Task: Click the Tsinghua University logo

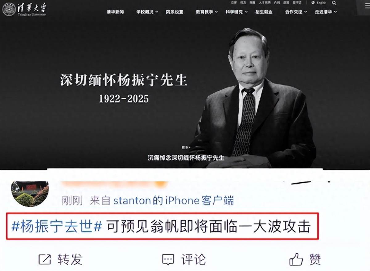Action: [x=24, y=10]
